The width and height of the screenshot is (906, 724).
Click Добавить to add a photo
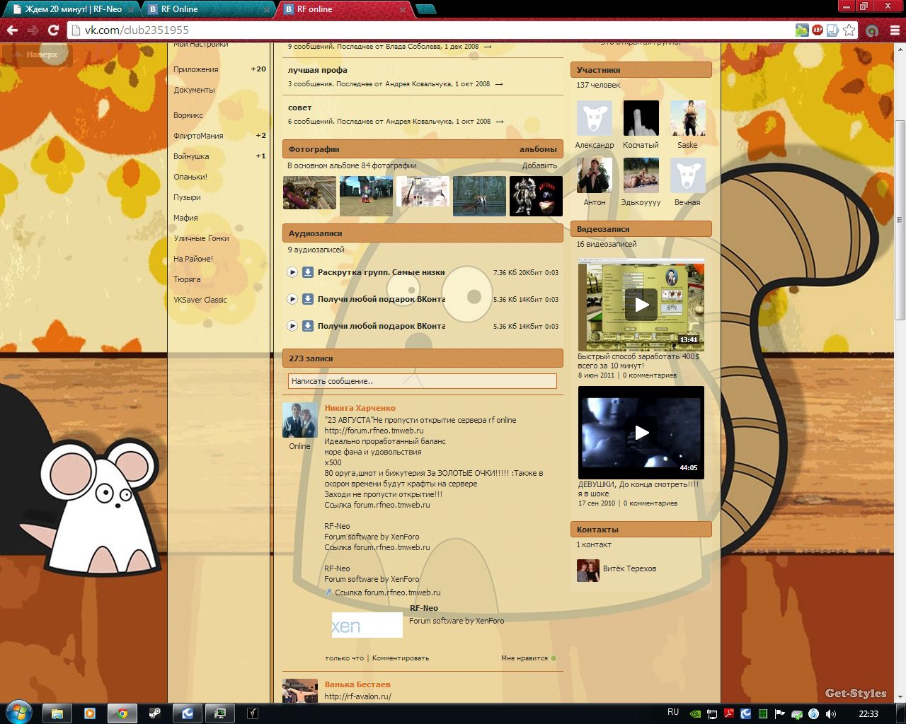[x=540, y=165]
